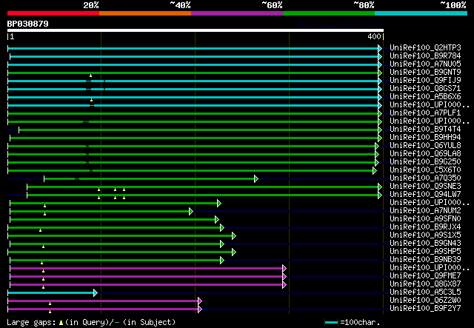Image resolution: width=474 pixels, height=328 pixels.
Task: Select the BP030879 query name
Action: 28,24
